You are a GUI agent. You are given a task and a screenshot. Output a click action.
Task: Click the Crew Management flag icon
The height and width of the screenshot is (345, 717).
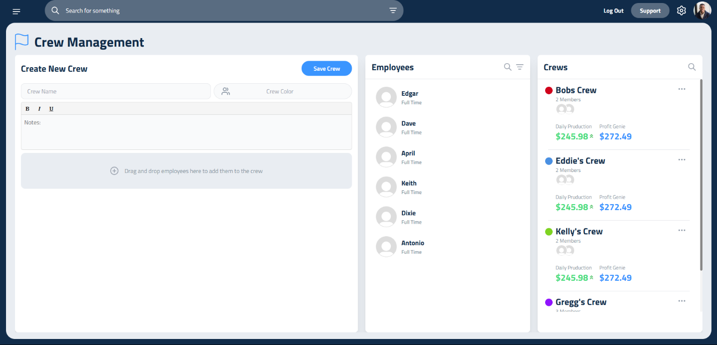point(22,42)
